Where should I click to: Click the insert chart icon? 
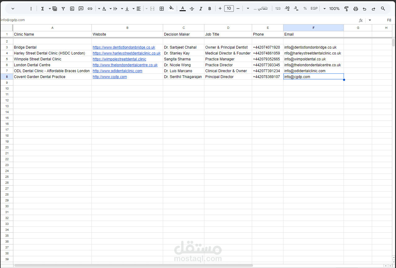point(72,9)
